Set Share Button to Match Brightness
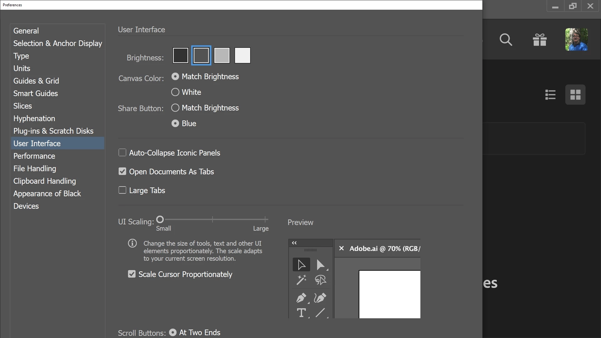 175,108
